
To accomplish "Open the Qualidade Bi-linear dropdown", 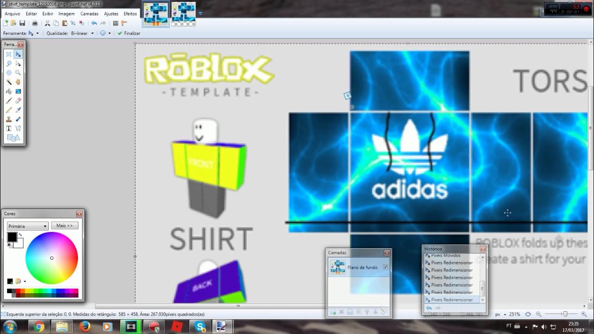I will [92, 33].
